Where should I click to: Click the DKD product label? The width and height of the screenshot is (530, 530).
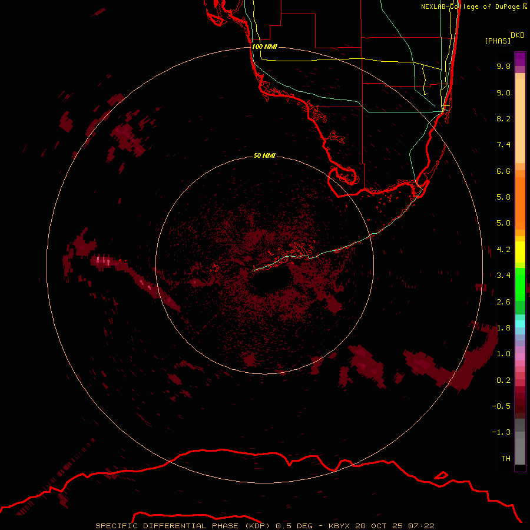coord(518,35)
